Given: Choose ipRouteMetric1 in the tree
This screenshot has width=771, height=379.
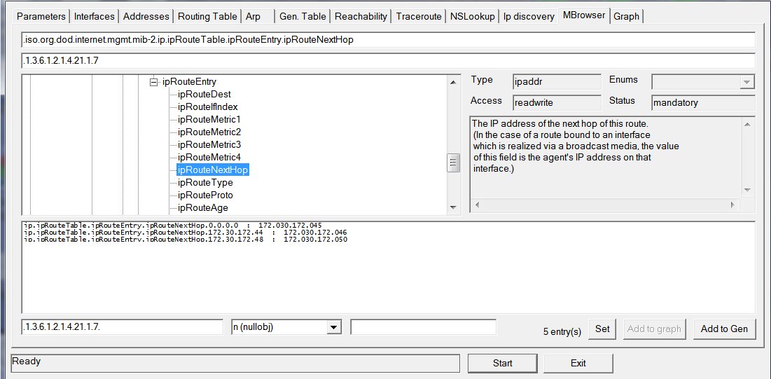Looking at the screenshot, I should 209,120.
